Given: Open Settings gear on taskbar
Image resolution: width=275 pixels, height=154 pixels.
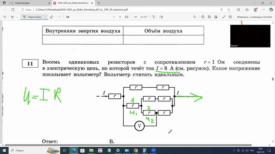Looking at the screenshot, I should coord(118,150).
